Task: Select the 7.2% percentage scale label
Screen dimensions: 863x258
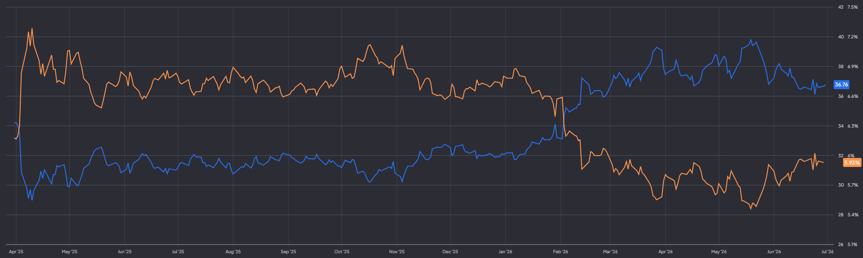Action: point(852,37)
